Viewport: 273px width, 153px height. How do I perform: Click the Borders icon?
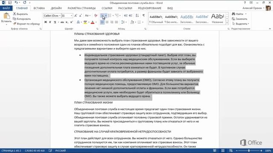click(x=139, y=22)
